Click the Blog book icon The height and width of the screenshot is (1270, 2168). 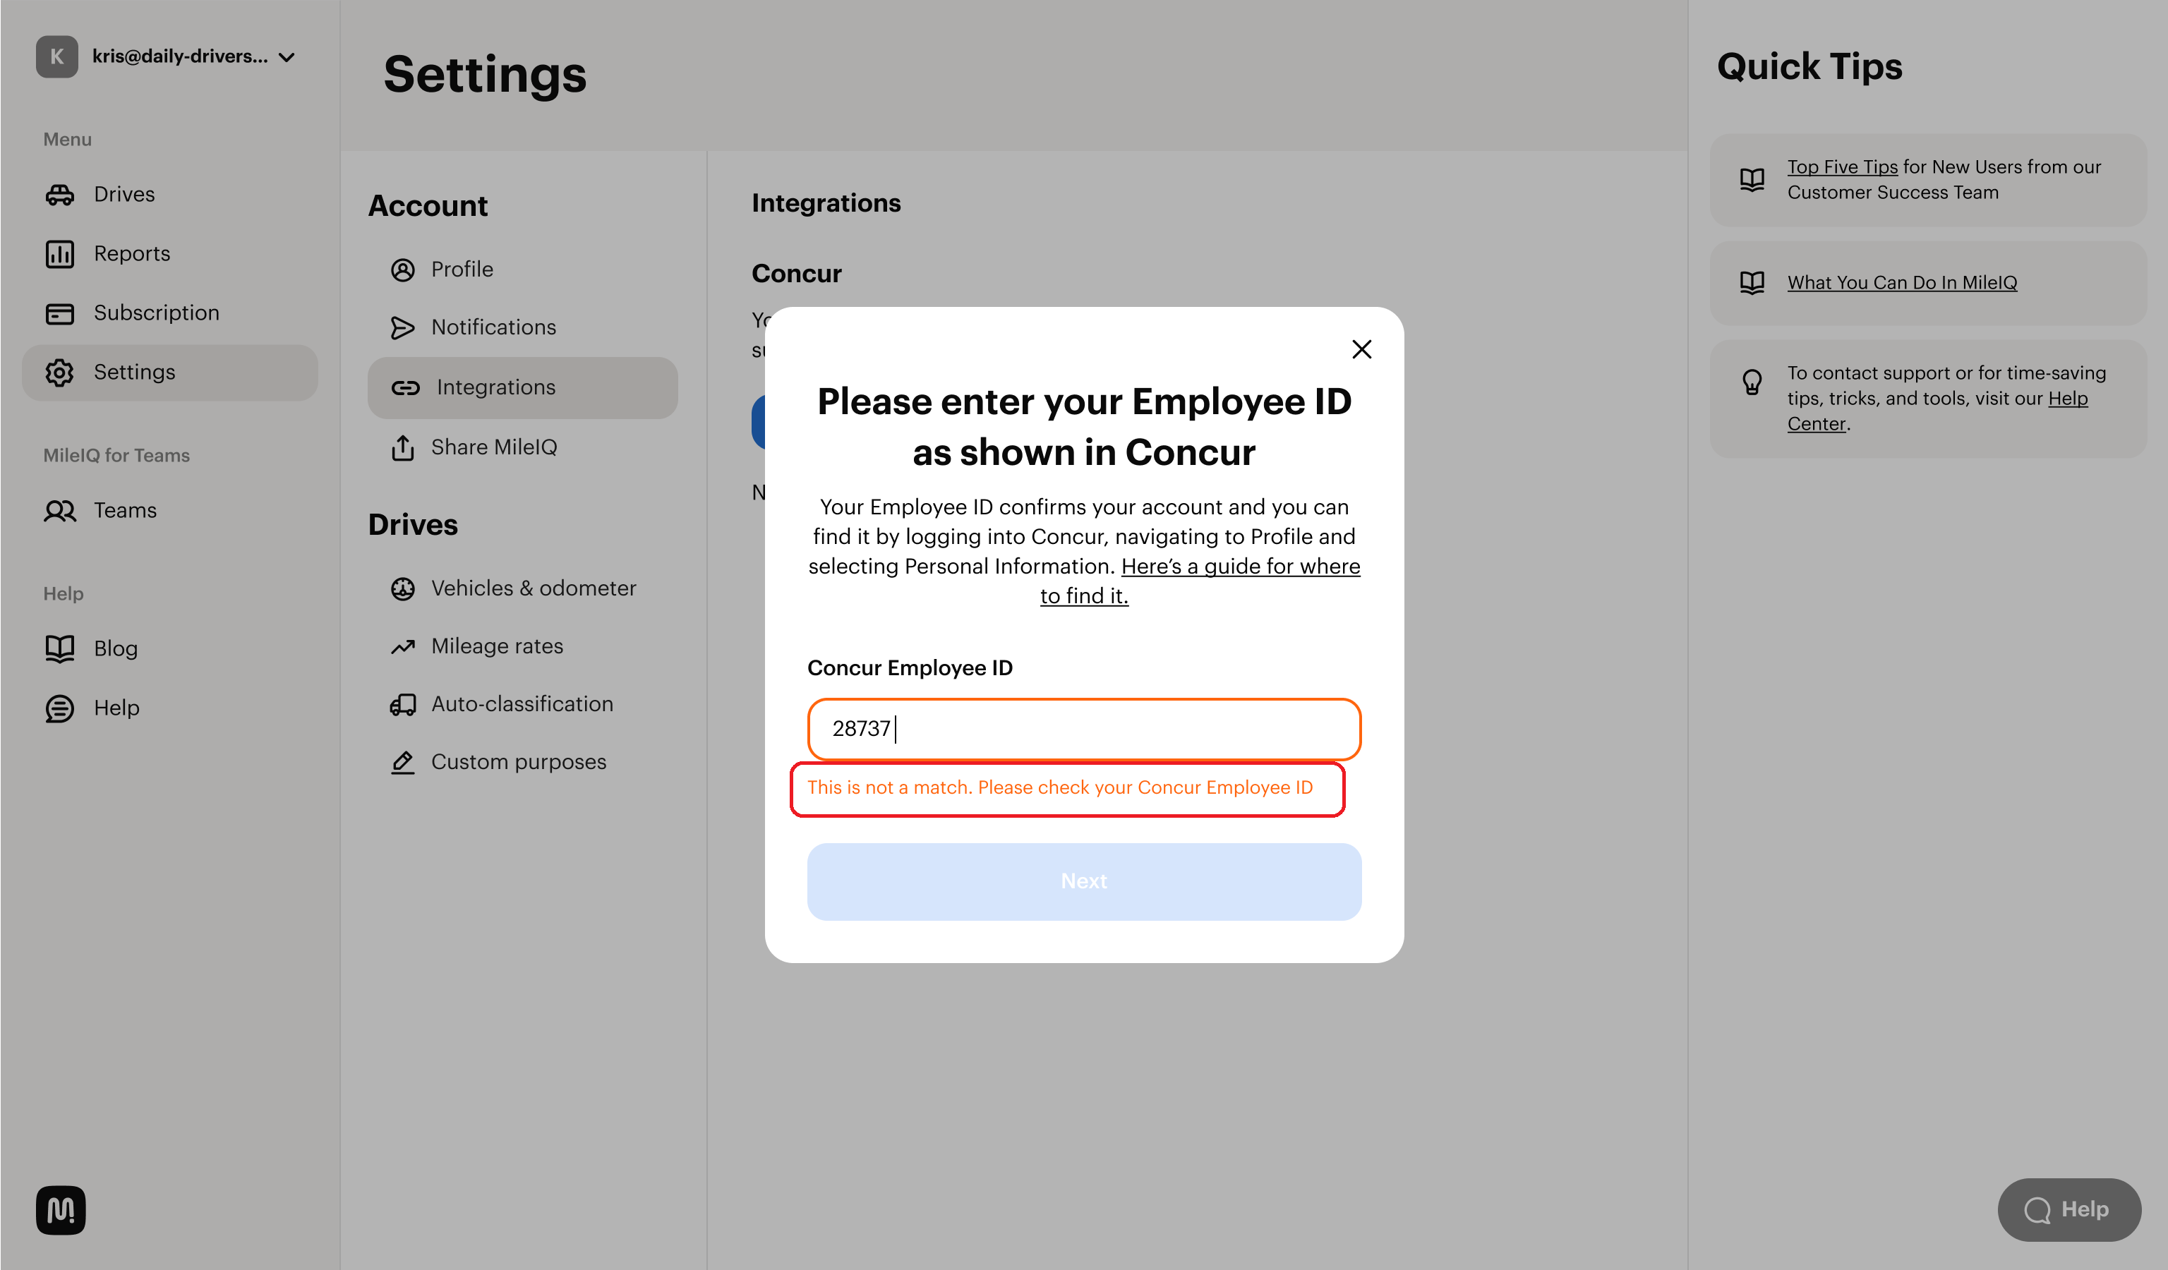(59, 648)
